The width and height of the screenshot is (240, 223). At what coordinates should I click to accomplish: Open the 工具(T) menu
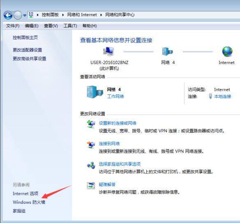pyautogui.click(x=70, y=26)
